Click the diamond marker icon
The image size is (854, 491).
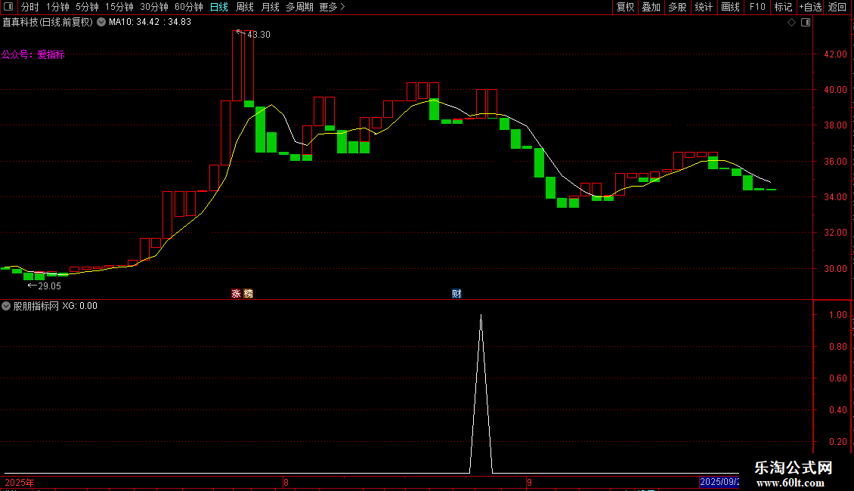(x=792, y=23)
